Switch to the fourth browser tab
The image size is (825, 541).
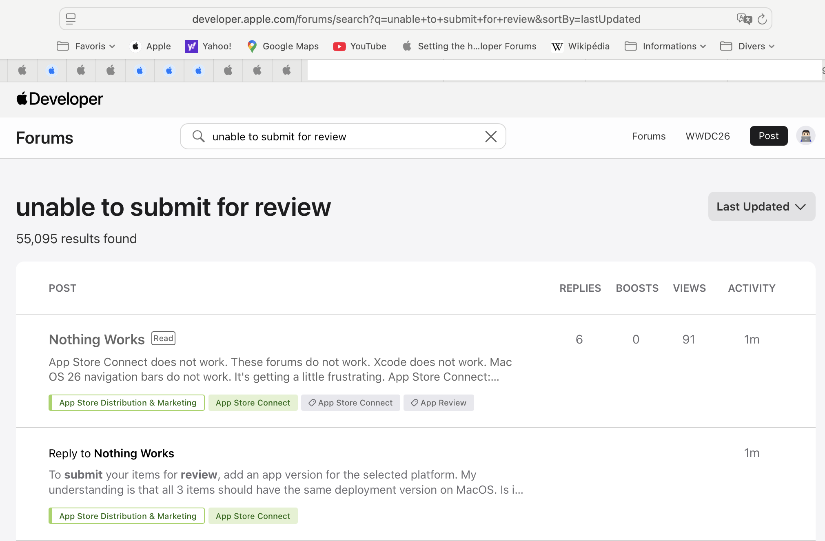[111, 71]
